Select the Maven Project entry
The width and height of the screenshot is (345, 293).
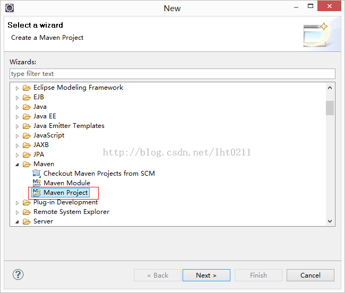coord(66,193)
